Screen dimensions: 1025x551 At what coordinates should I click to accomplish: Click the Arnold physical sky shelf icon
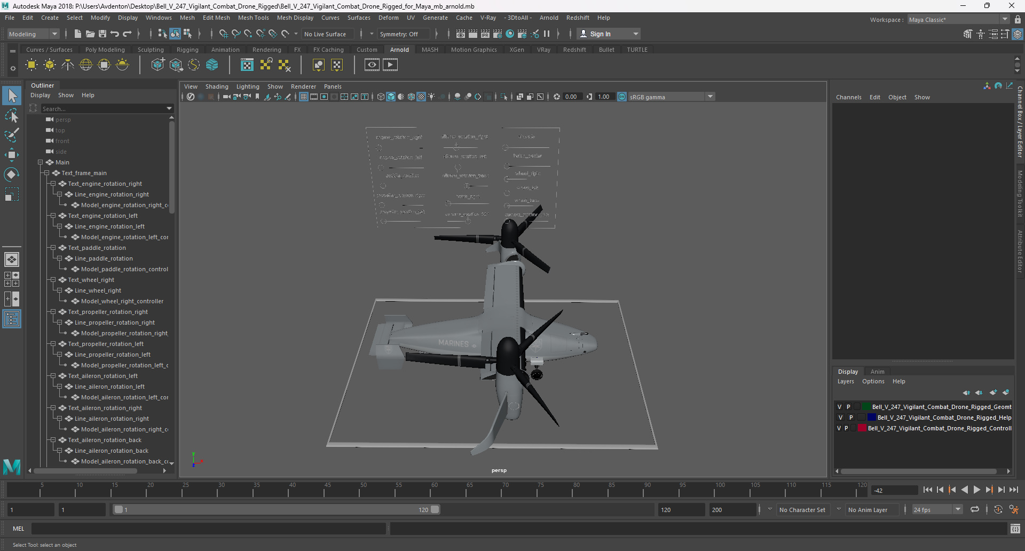point(122,65)
